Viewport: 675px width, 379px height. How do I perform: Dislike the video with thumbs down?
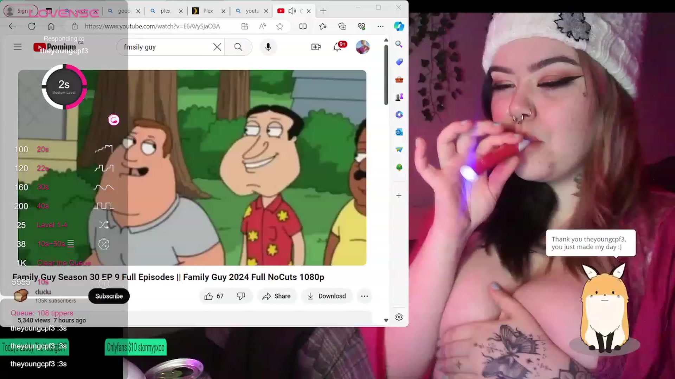[x=241, y=296]
